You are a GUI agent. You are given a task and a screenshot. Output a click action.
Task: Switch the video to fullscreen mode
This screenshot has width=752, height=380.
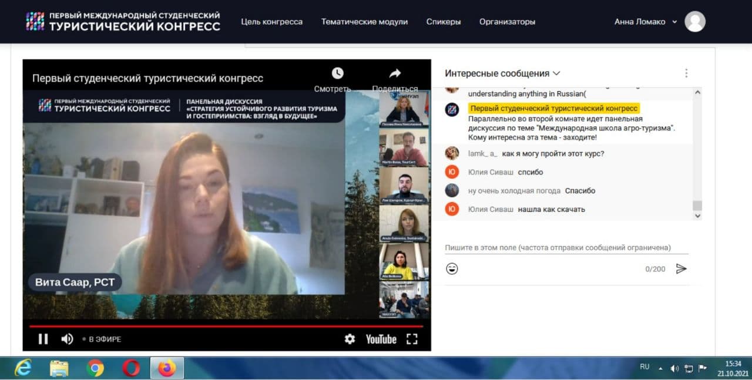[x=412, y=339]
